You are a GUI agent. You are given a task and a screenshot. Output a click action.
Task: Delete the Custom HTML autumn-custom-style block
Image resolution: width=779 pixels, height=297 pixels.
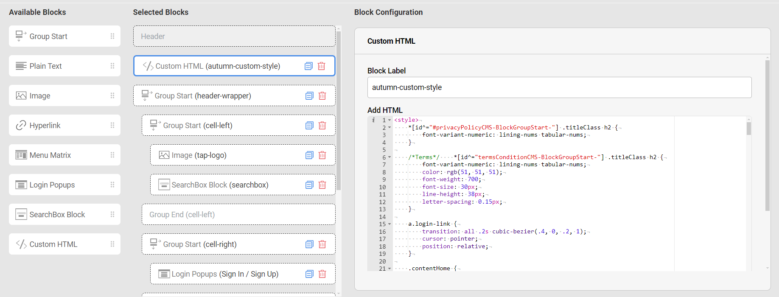322,66
